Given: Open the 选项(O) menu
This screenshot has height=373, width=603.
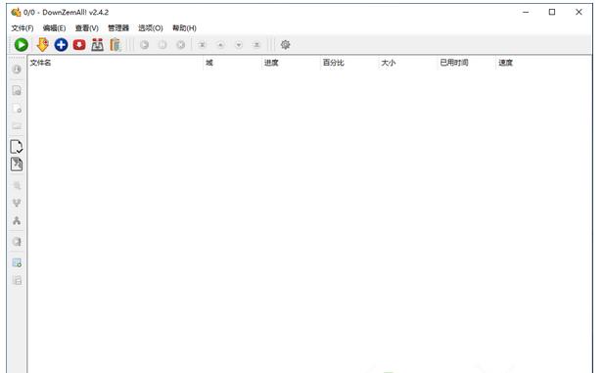Looking at the screenshot, I should 151,28.
